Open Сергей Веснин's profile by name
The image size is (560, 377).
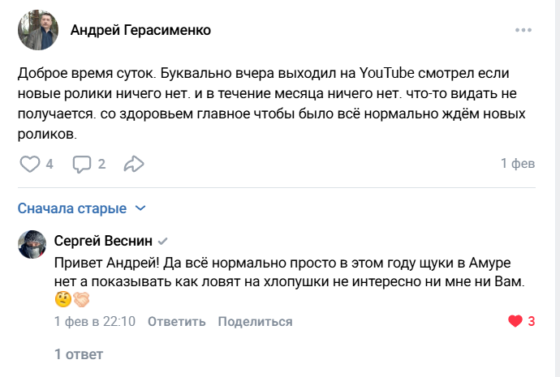coord(103,241)
